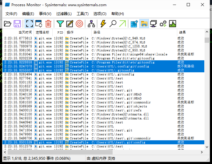Click timestamp 2:23:35.8228858
The height and width of the screenshot is (164, 212).
click(x=18, y=62)
